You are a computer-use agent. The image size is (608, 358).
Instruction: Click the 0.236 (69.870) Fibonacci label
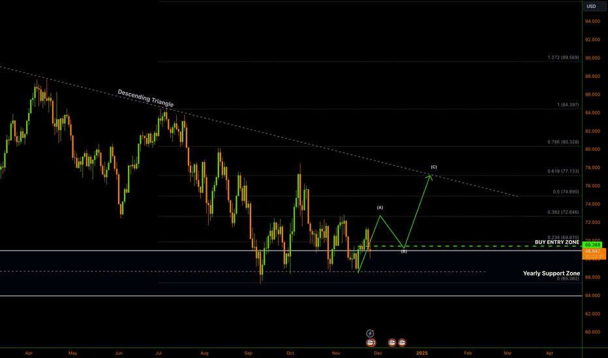tap(564, 238)
